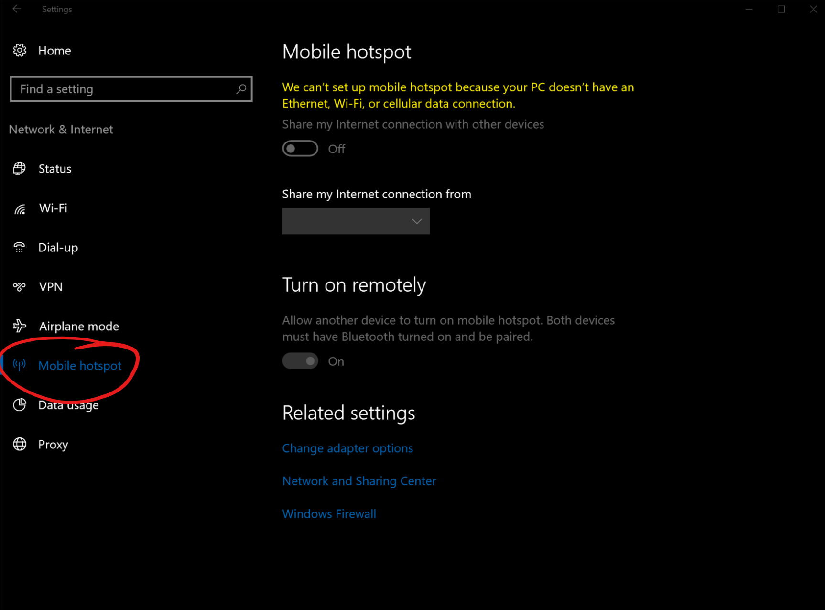Viewport: 825px width, 610px height.
Task: Click the Proxy globe icon
Action: coord(20,445)
